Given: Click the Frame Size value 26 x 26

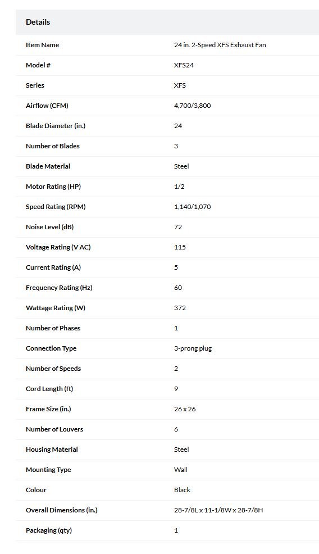Looking at the screenshot, I should [x=185, y=409].
